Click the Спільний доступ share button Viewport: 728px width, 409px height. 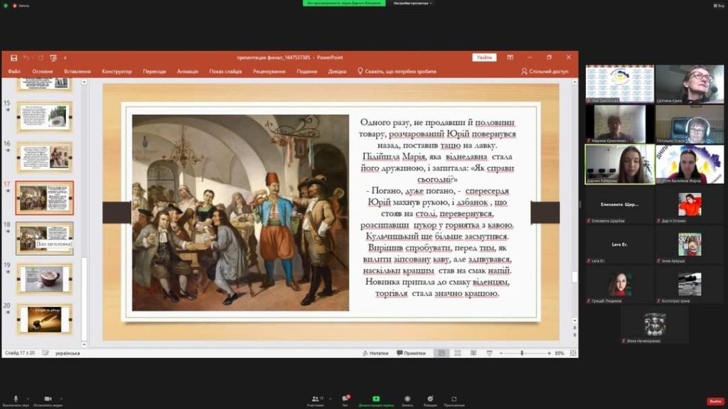click(545, 72)
